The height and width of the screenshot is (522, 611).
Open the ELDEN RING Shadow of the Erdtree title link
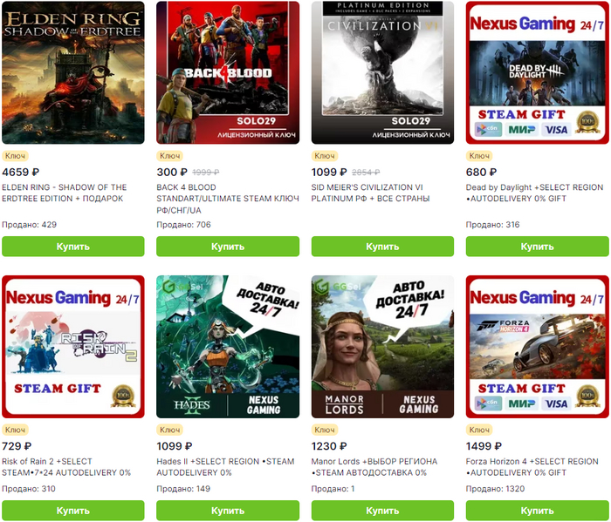[x=65, y=193]
